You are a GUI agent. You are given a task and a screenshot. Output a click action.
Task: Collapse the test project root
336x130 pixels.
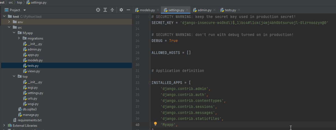coord(4,16)
